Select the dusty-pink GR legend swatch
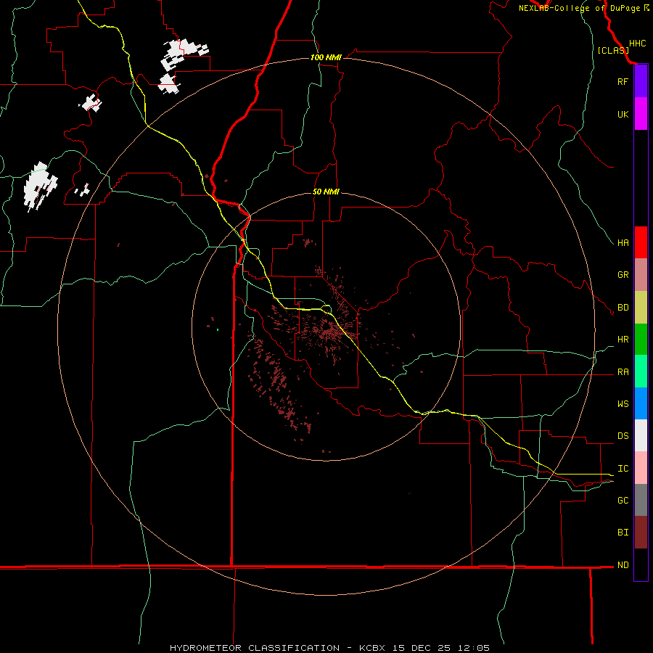This screenshot has height=653, width=653. pos(641,275)
